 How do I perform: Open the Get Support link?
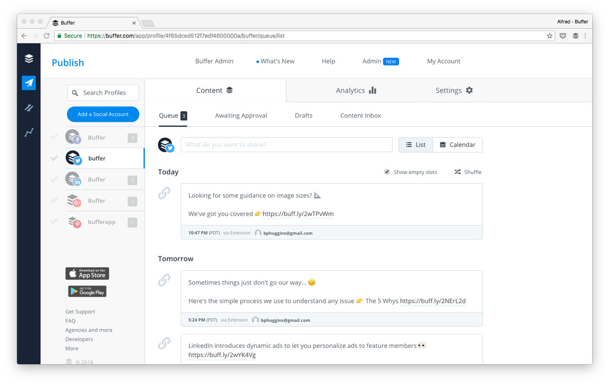80,311
